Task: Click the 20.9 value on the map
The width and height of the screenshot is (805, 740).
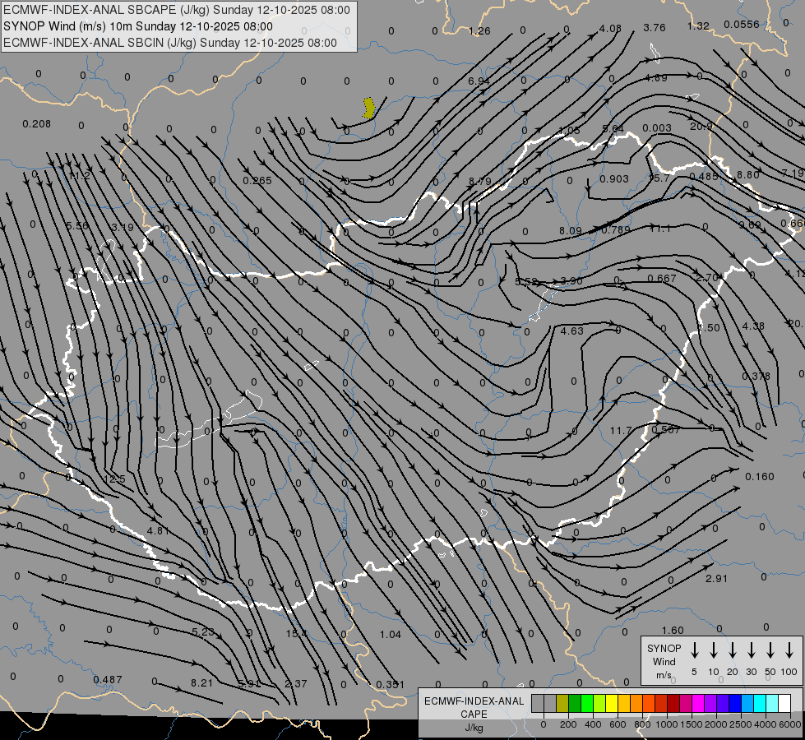Action: [x=701, y=126]
